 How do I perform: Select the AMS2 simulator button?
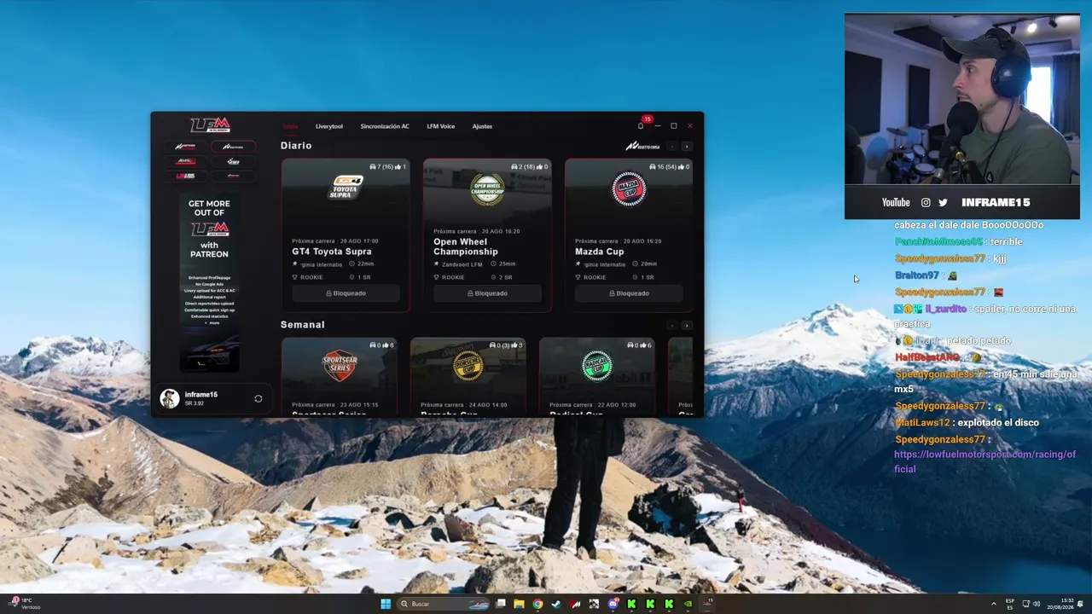coord(185,161)
